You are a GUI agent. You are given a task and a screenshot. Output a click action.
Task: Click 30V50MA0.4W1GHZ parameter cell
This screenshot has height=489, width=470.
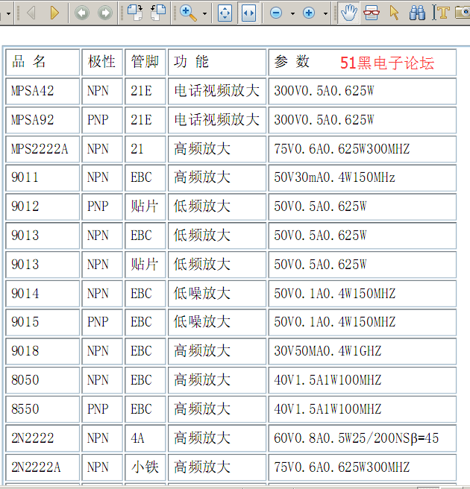pos(362,351)
